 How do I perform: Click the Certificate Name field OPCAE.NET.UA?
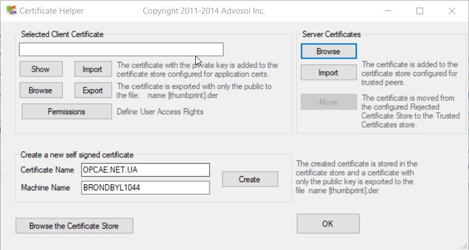[146, 170]
